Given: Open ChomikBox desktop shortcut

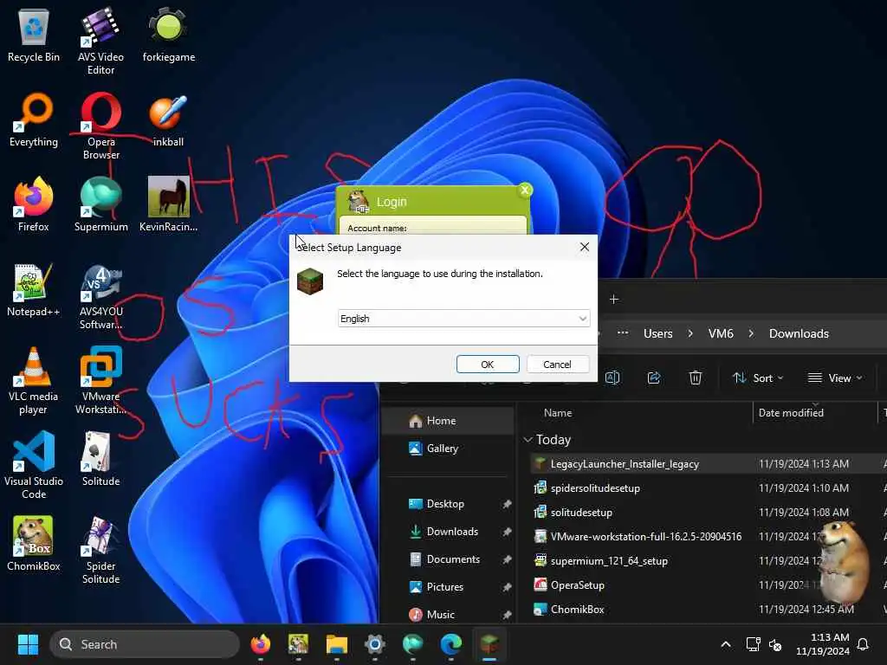Looking at the screenshot, I should 34,544.
